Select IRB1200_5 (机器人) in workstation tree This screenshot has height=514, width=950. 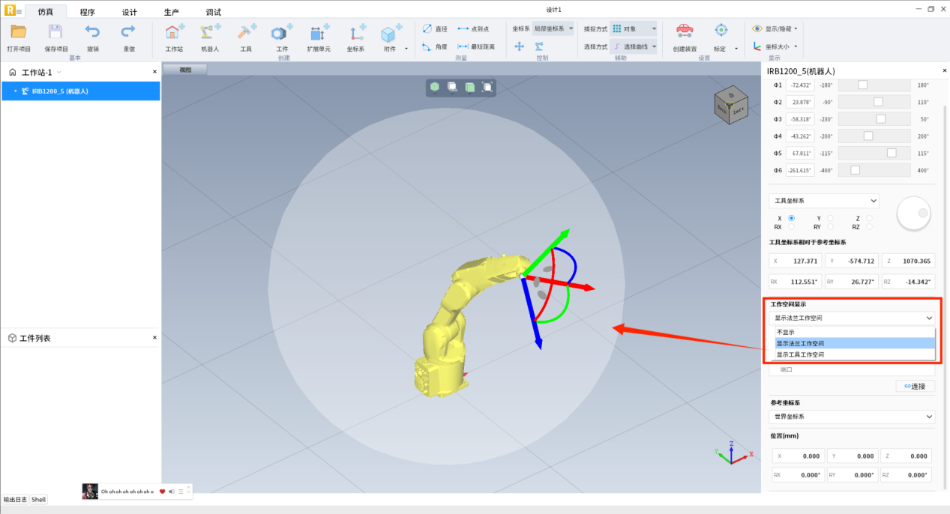coord(60,91)
